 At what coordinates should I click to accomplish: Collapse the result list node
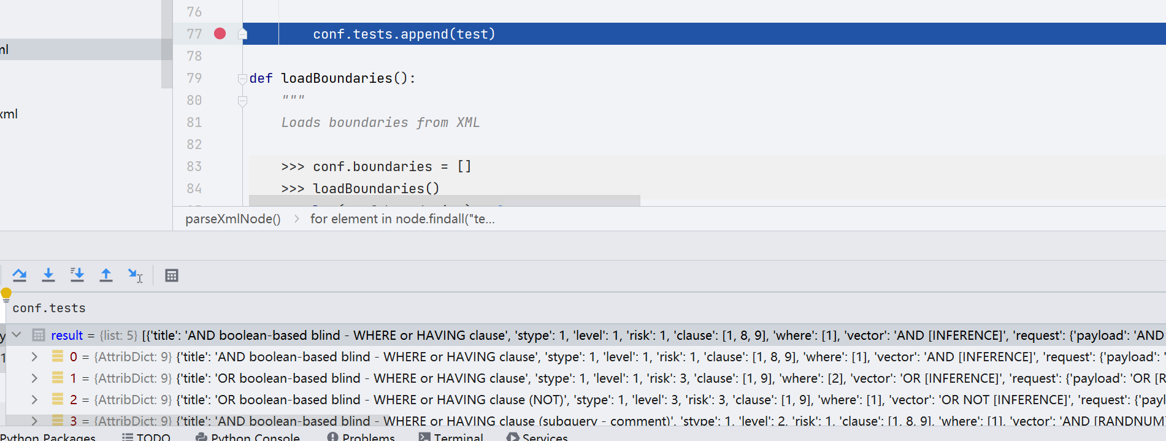(x=17, y=335)
